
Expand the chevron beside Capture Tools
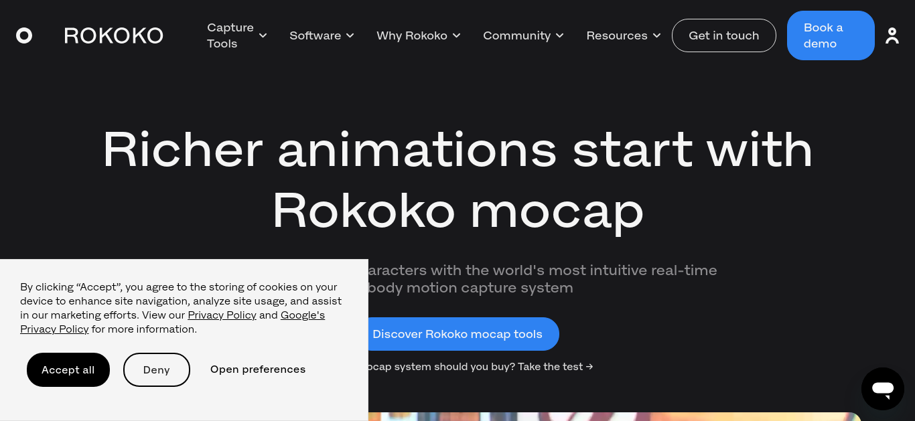pyautogui.click(x=263, y=35)
